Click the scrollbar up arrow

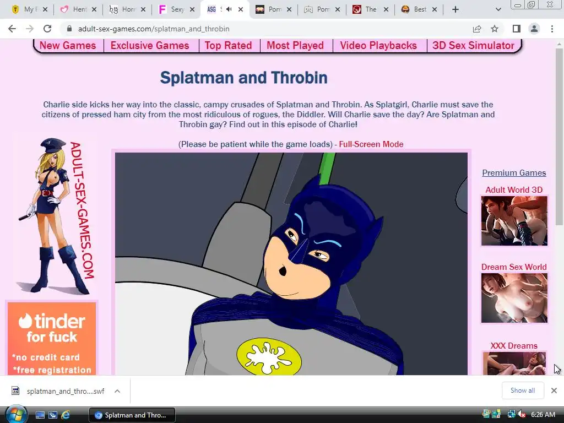(559, 44)
